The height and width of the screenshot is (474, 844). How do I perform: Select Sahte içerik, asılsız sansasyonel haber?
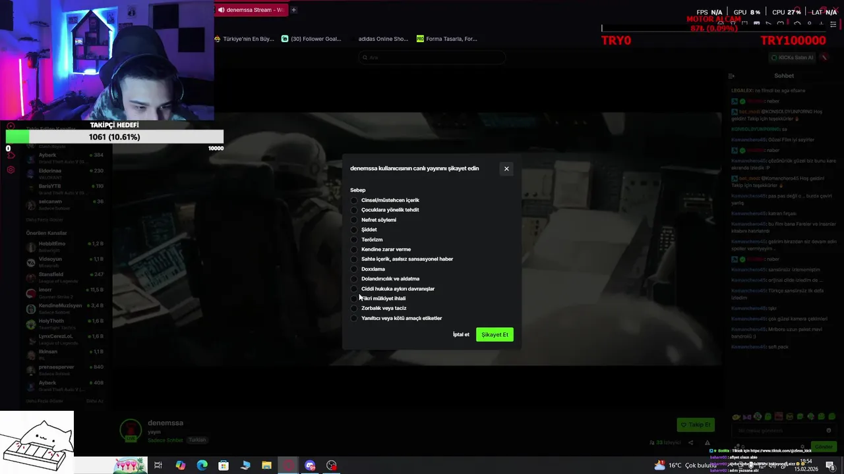coord(354,259)
